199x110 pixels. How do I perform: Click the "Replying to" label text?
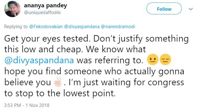(x=16, y=27)
